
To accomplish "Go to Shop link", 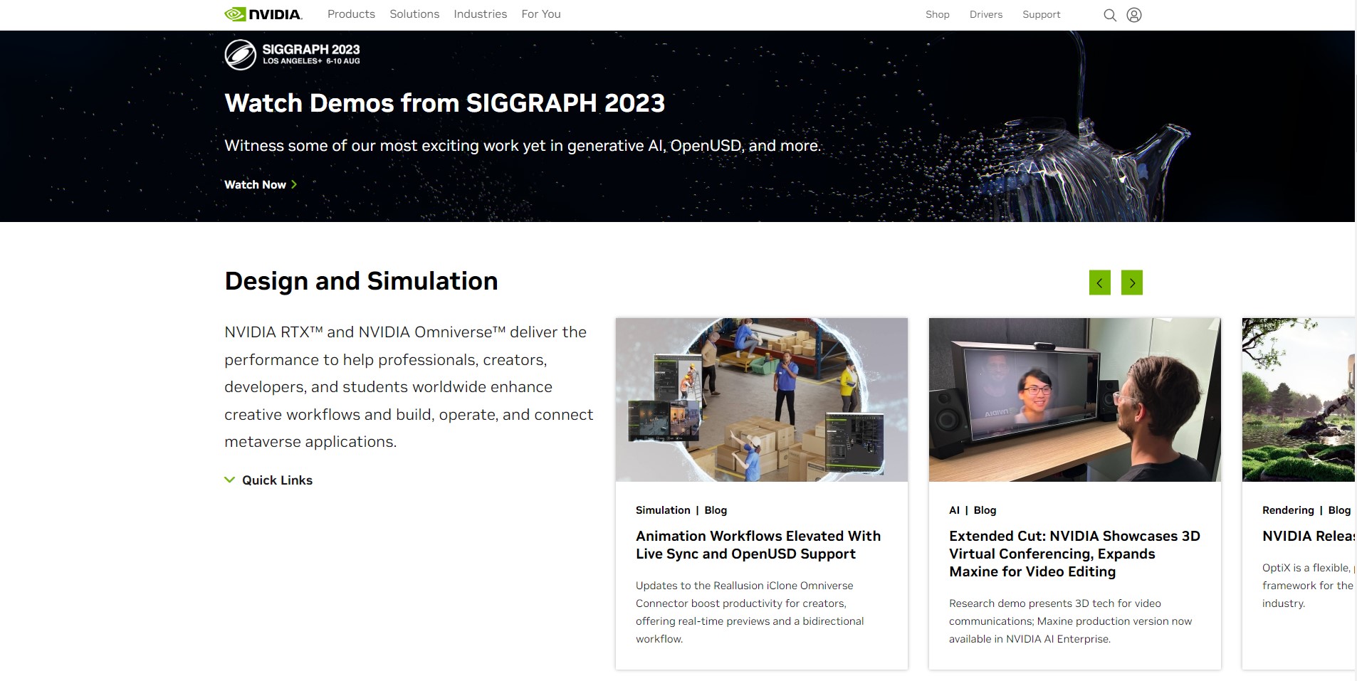I will [x=938, y=14].
